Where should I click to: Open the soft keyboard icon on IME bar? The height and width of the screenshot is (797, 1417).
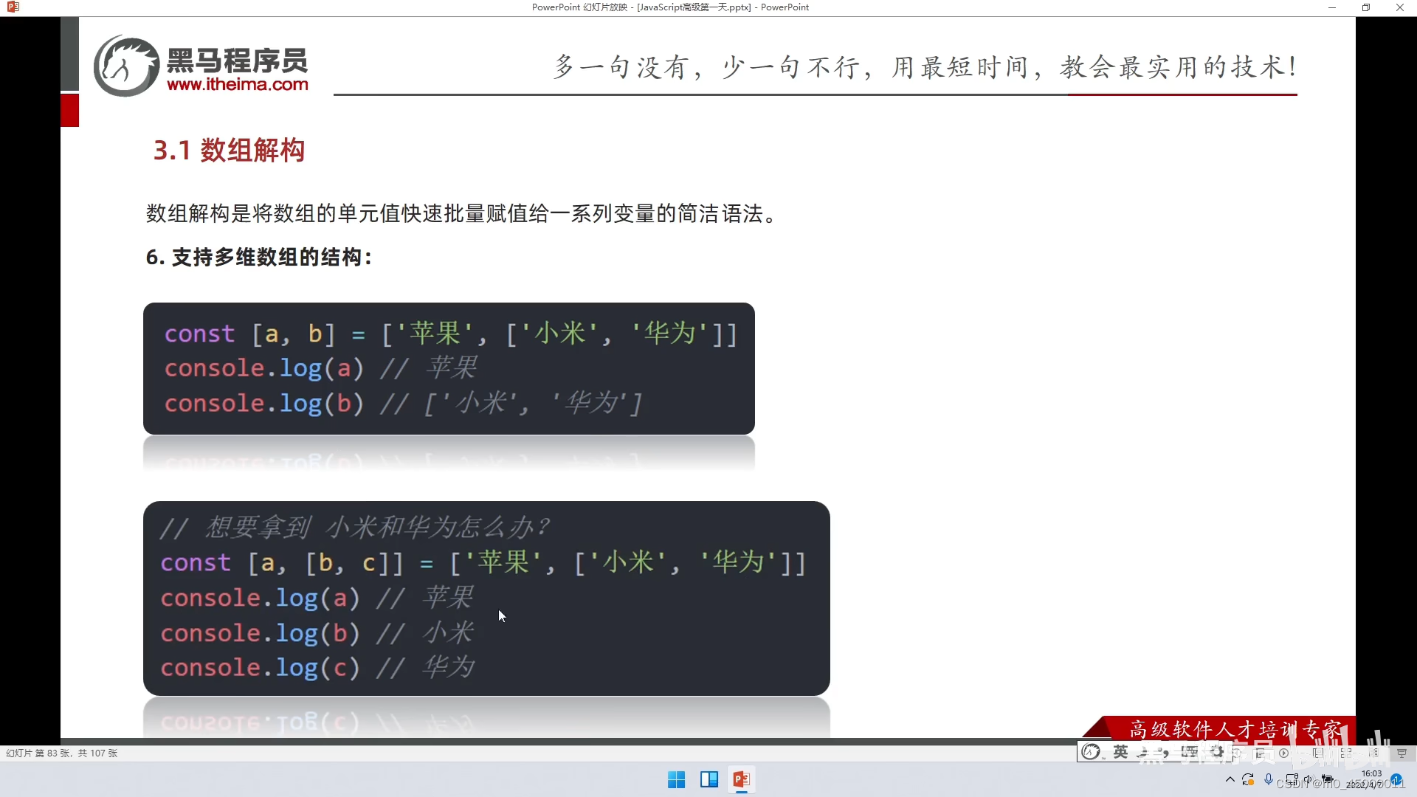click(x=1190, y=752)
